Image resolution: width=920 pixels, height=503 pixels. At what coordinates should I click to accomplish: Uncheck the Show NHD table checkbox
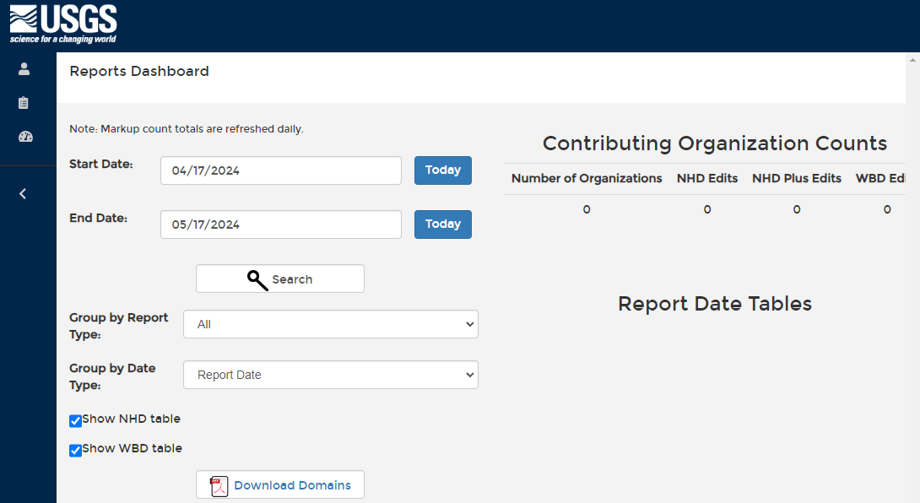76,420
